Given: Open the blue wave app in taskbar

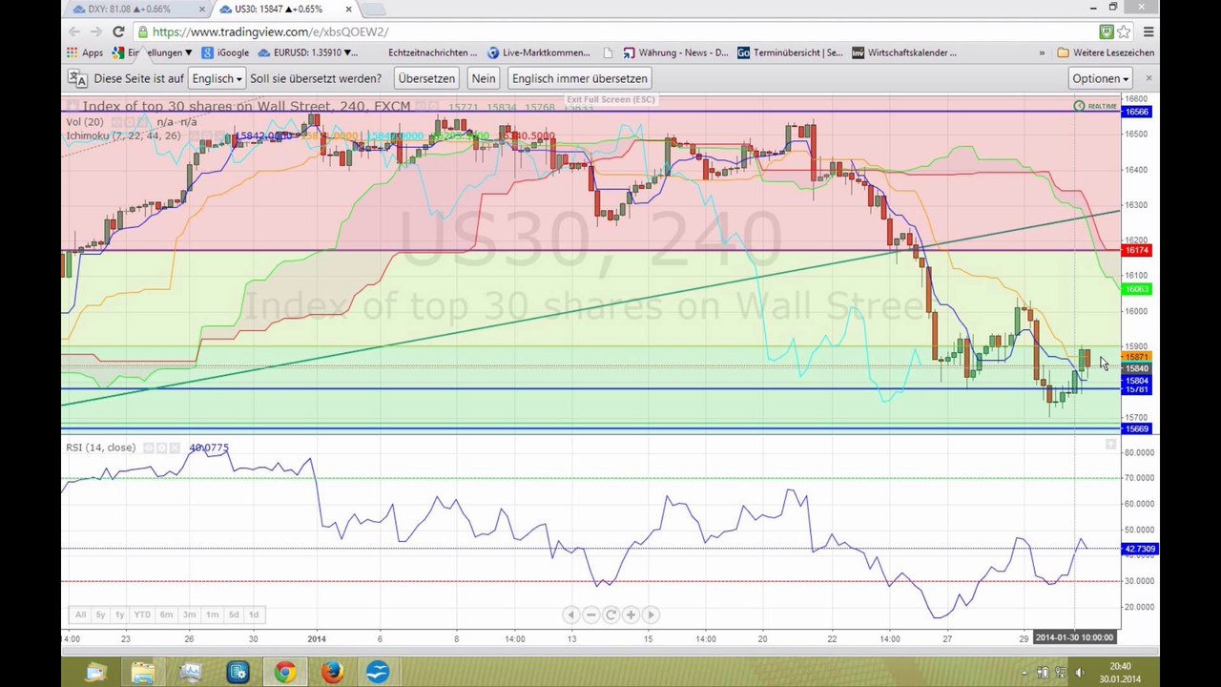Looking at the screenshot, I should point(378,673).
